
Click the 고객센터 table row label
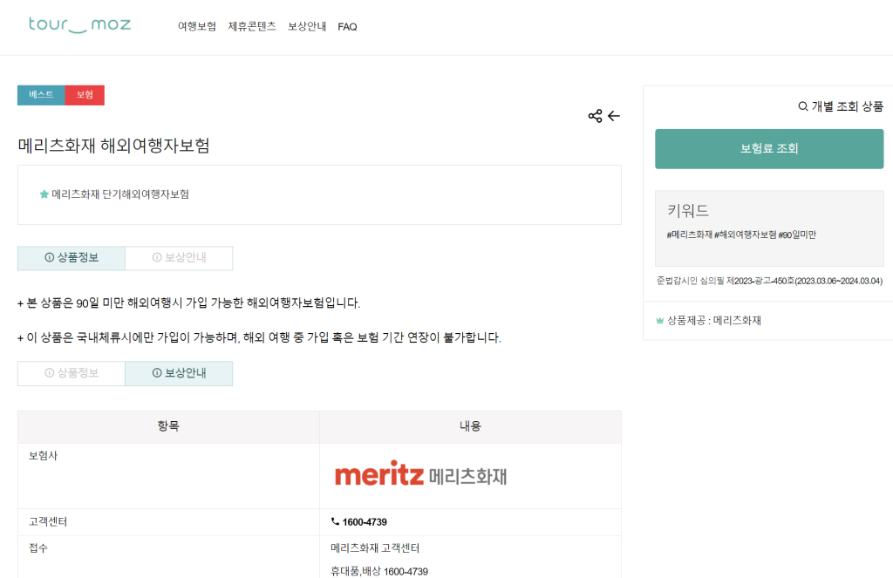tap(48, 521)
